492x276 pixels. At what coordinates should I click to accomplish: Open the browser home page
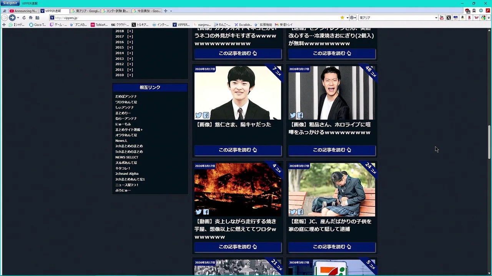pos(31,18)
